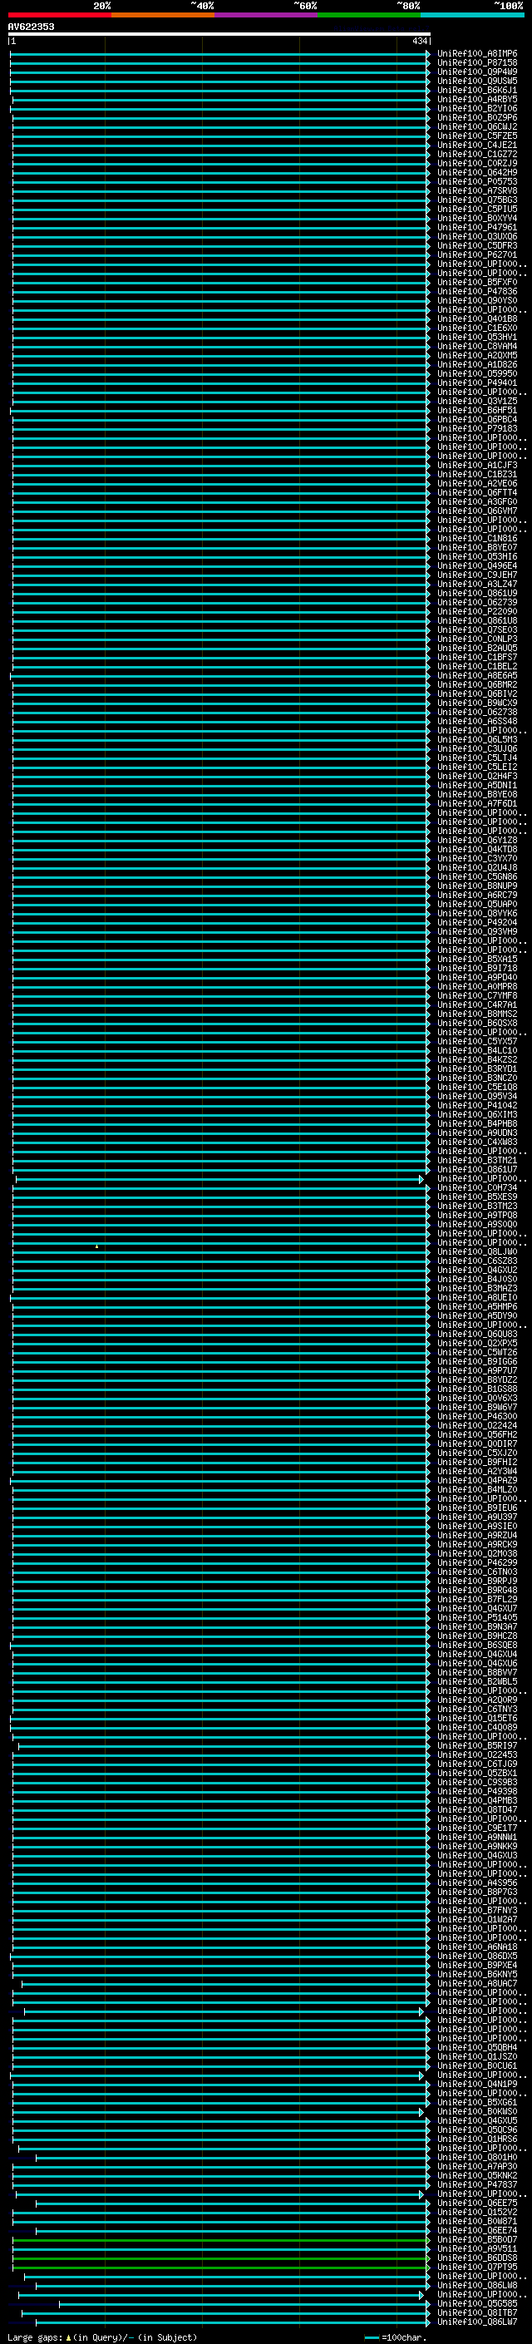Select hit label UniRef100_Q75B63
This screenshot has width=532, height=2344.
tap(476, 200)
